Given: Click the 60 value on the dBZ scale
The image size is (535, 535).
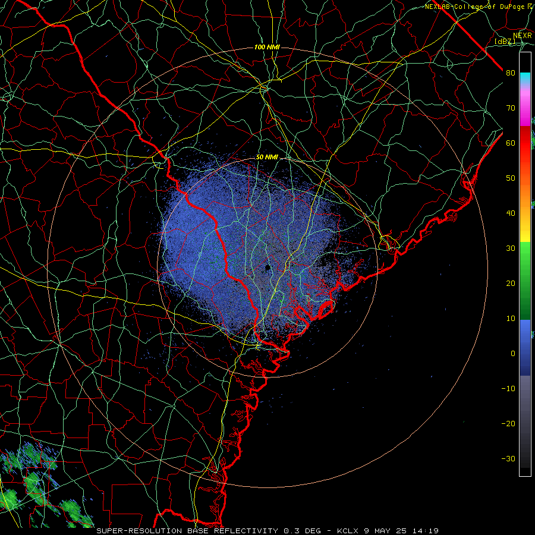Looking at the screenshot, I should [511, 143].
